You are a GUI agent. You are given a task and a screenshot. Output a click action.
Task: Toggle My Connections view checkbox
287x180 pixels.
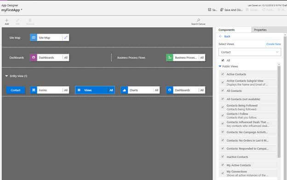(x=223, y=173)
